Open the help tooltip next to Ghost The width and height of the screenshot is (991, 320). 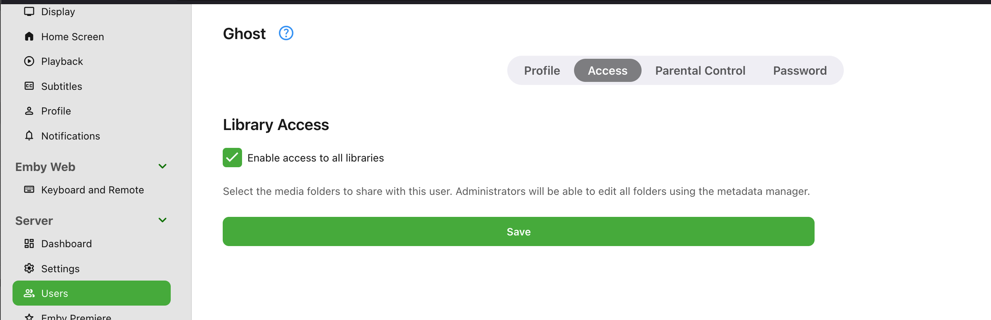coord(286,33)
